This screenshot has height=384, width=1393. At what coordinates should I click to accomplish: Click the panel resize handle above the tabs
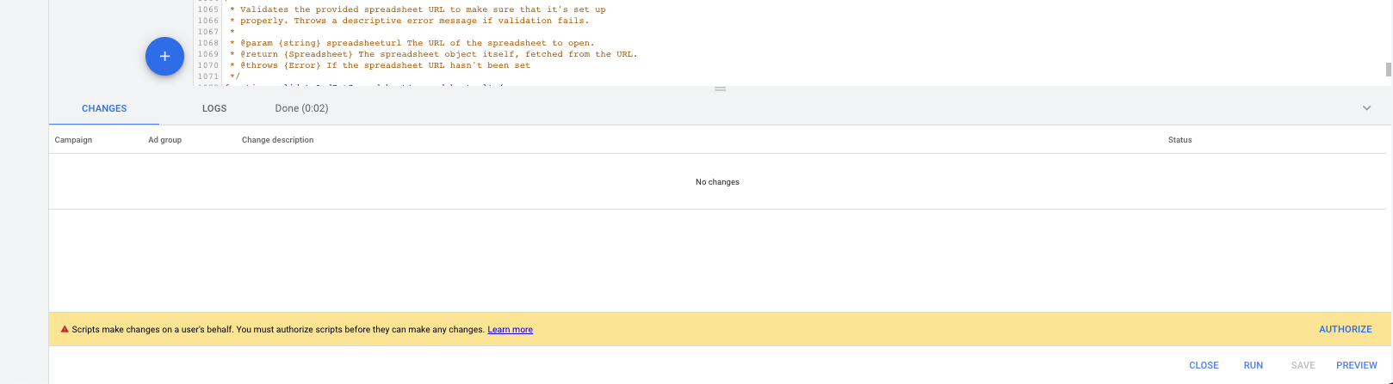[x=720, y=89]
